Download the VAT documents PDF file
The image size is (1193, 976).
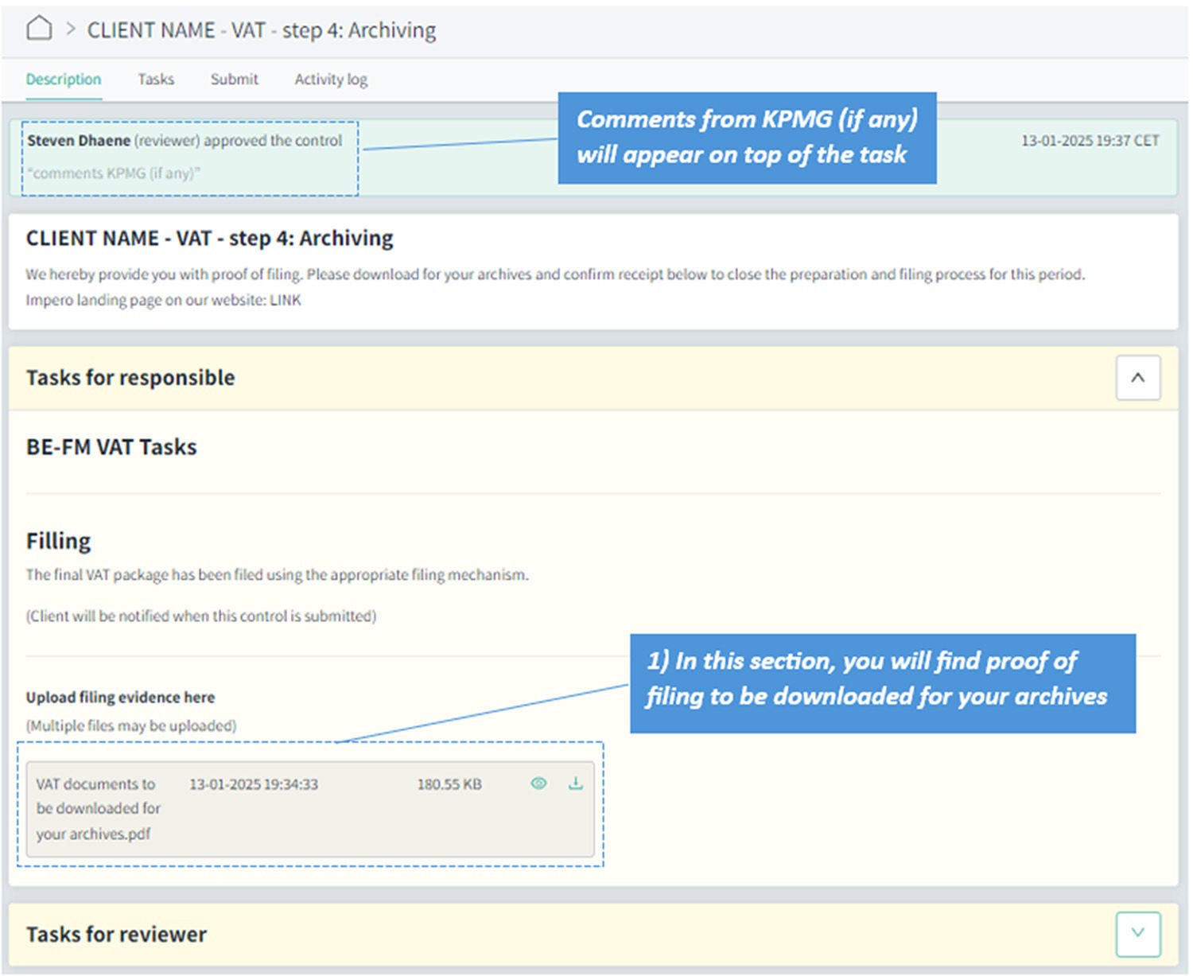(x=576, y=784)
